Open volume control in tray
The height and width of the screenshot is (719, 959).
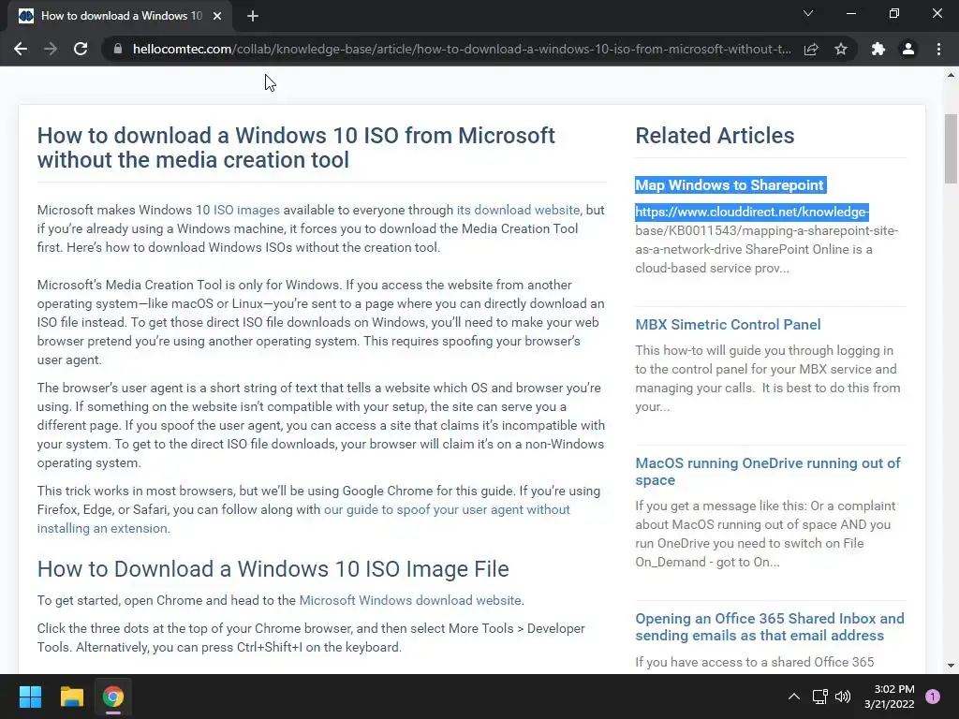click(x=843, y=697)
